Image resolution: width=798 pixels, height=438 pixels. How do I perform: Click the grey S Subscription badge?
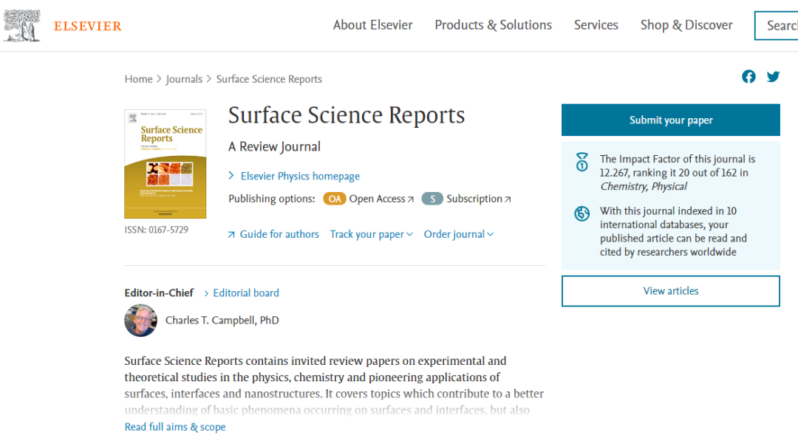[x=432, y=199]
